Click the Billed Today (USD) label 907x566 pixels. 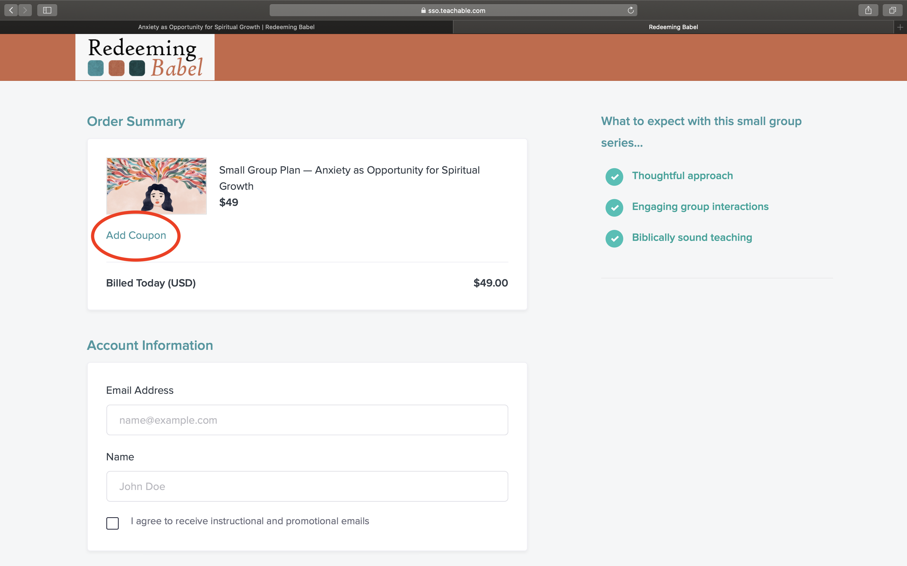pos(151,283)
